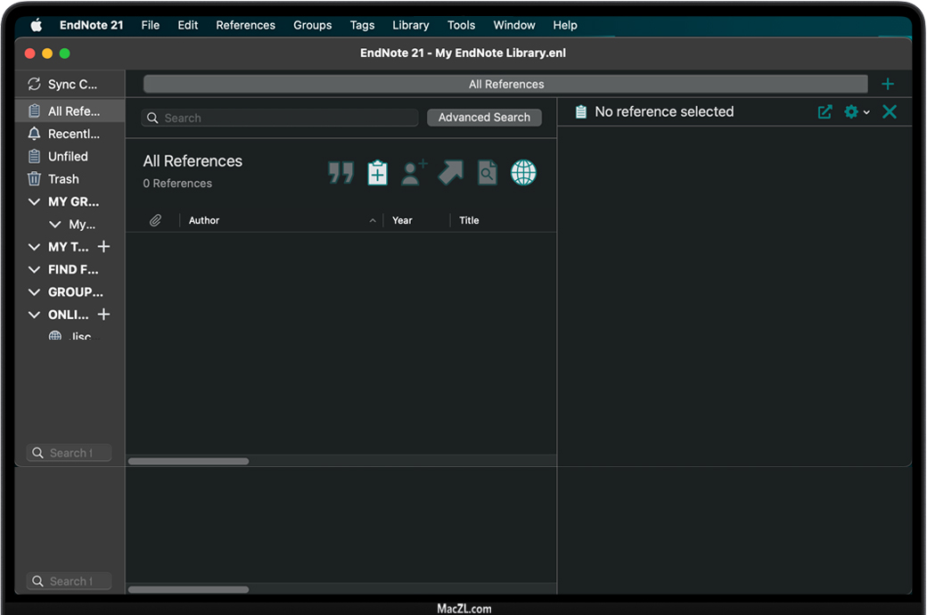Click the horizontal scrollbar under reference list
Image resolution: width=927 pixels, height=615 pixels.
tap(189, 462)
